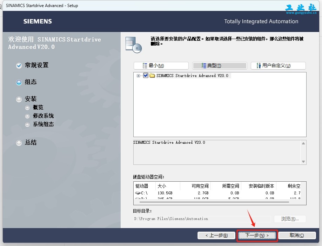Click the 典型 checklist icon
This screenshot has width=322, height=246.
tap(204, 66)
